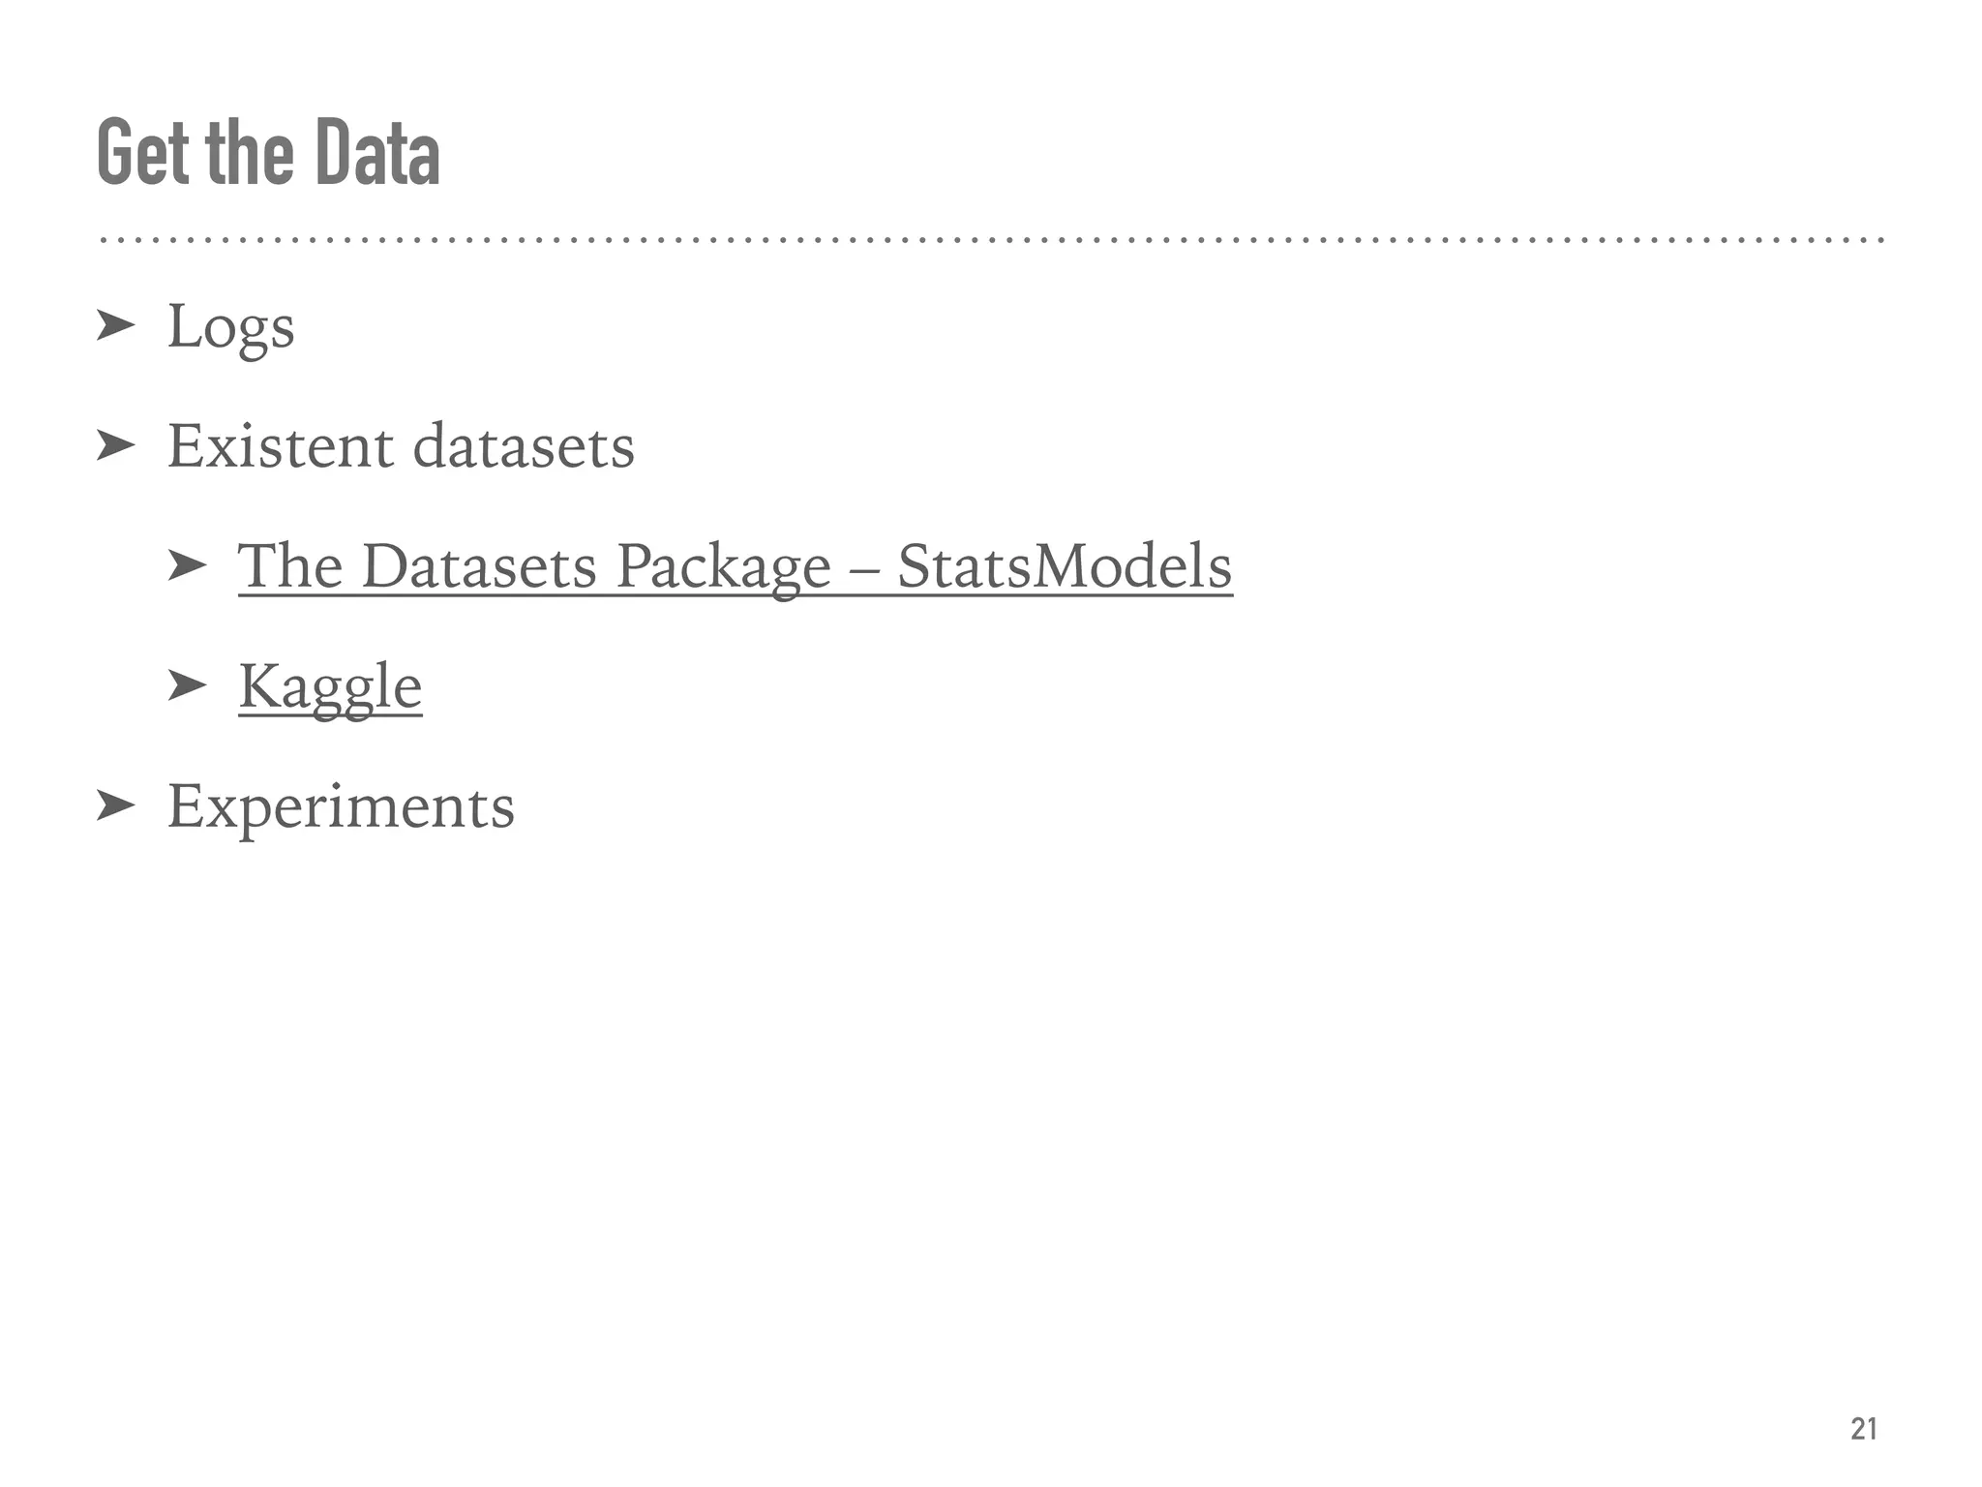Open The Datasets Package – StatsModels link

point(736,567)
